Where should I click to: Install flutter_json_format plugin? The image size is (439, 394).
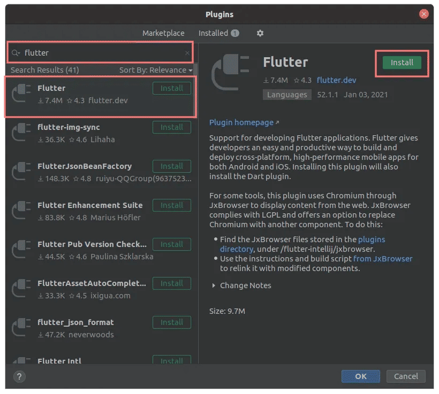172,322
